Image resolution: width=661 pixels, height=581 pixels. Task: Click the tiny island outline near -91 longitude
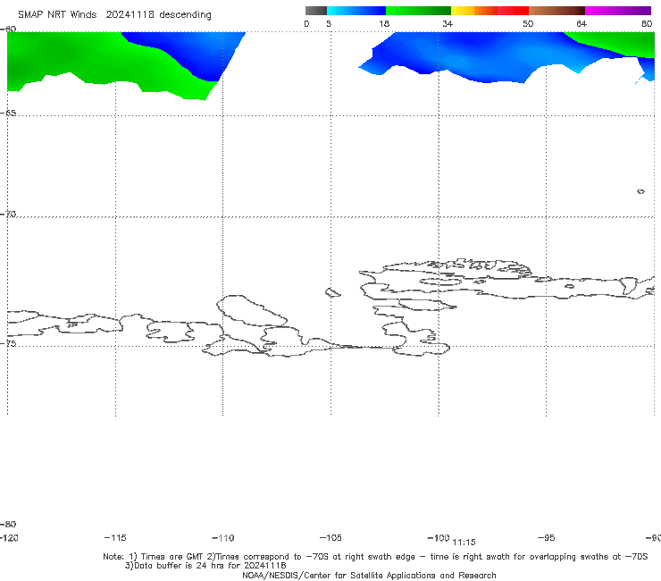point(640,191)
